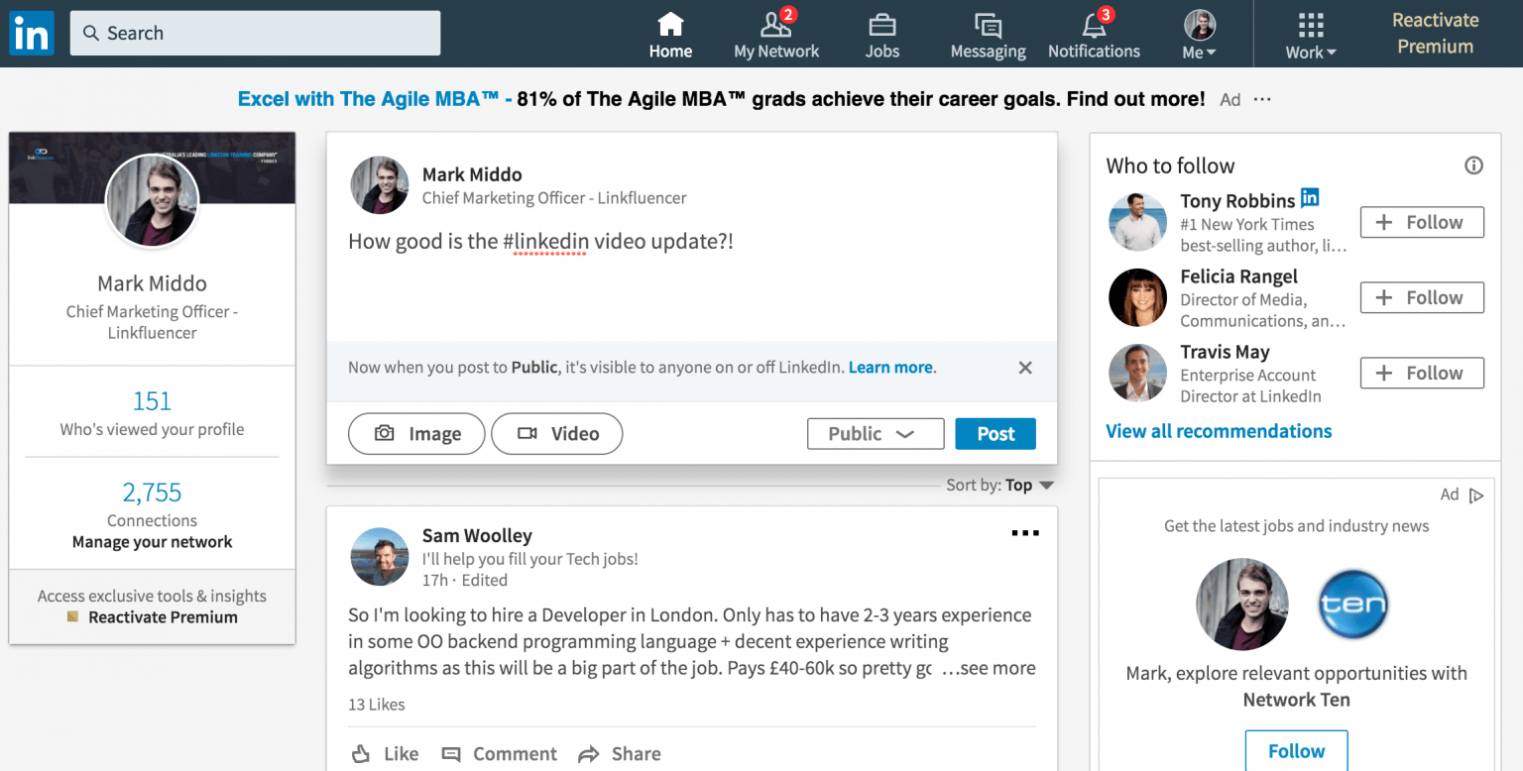The height and width of the screenshot is (771, 1523).
Task: Follow Tony Robbins
Action: tap(1422, 222)
